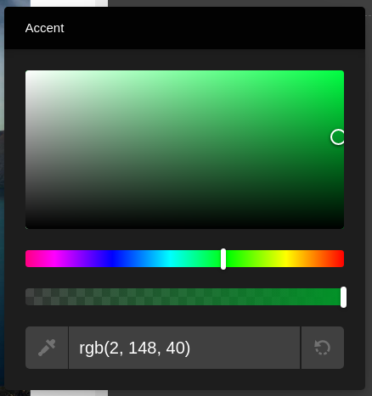The image size is (372, 396).
Task: Choose white in the saturation area's top-left corner
Action: point(27,72)
